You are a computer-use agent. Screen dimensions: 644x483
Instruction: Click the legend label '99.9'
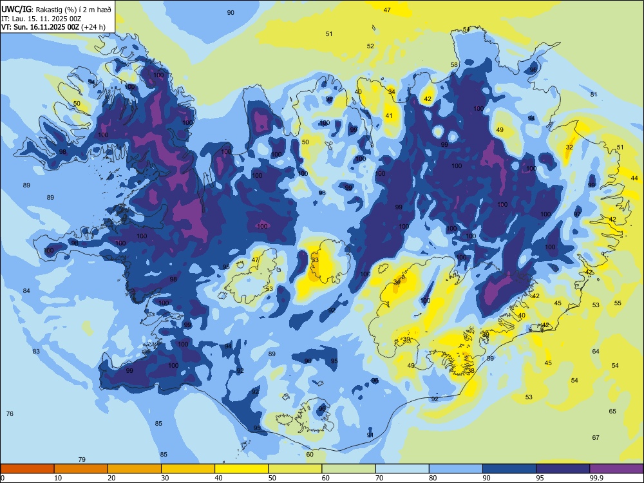coord(596,478)
